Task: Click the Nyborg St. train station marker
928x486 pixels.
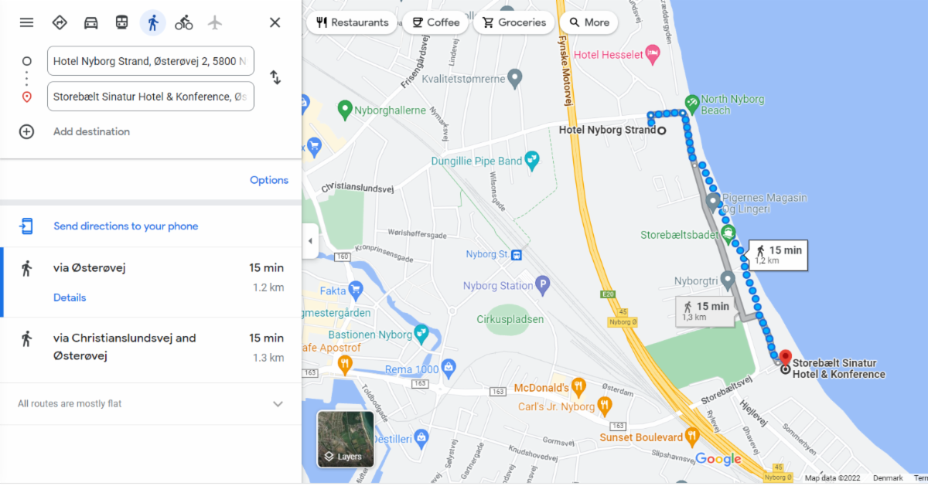Action: coord(516,254)
